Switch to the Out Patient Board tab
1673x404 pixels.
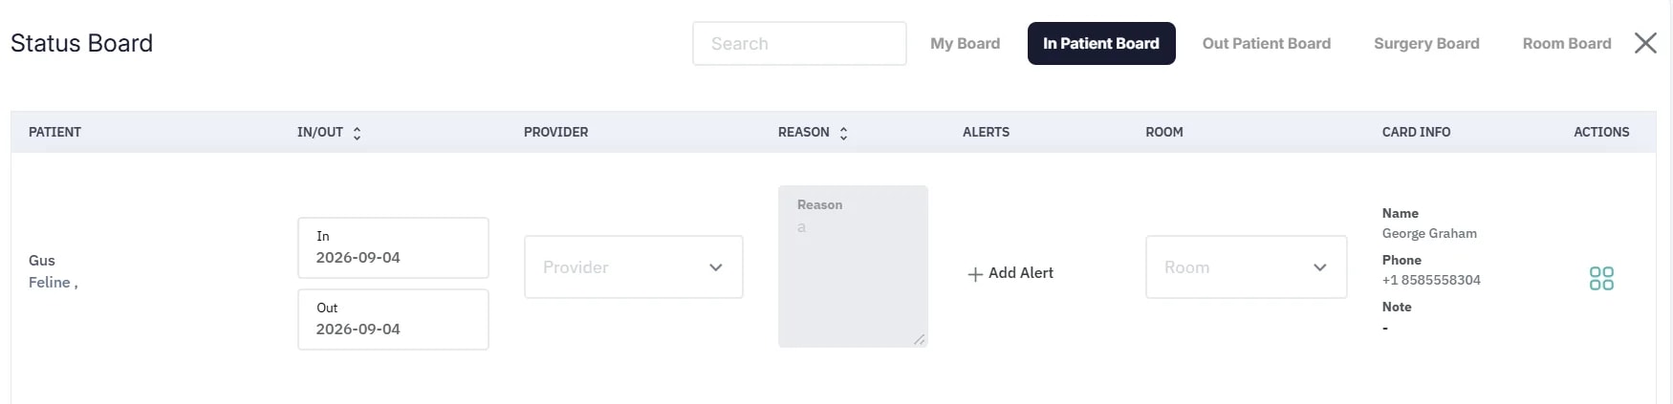tap(1266, 44)
